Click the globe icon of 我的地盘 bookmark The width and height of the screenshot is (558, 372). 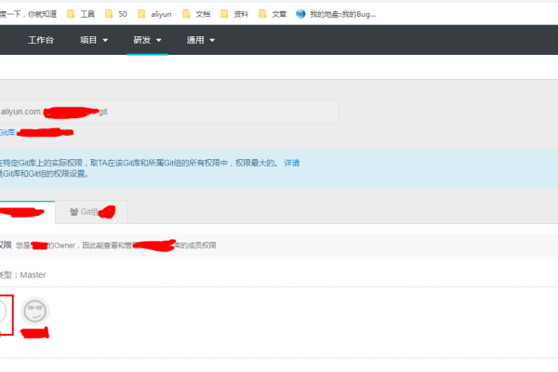point(300,14)
